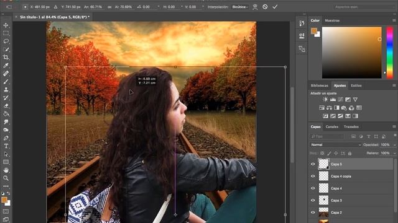Add a Hue/Saturation adjustment
This screenshot has height=223, width=398.
point(322,108)
